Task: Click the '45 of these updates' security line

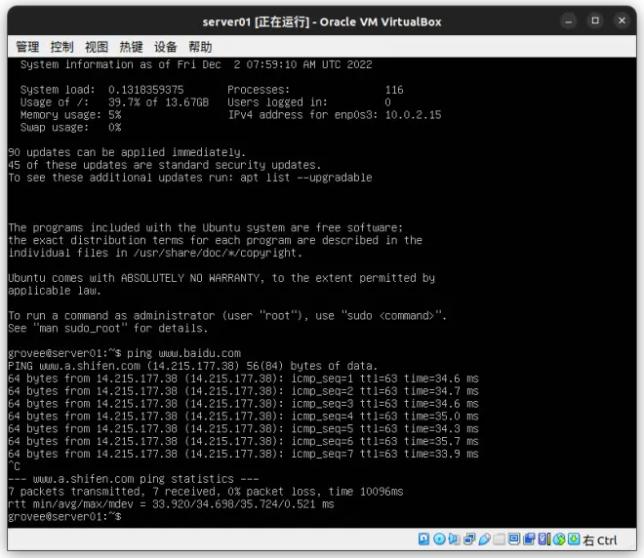Action: click(164, 165)
